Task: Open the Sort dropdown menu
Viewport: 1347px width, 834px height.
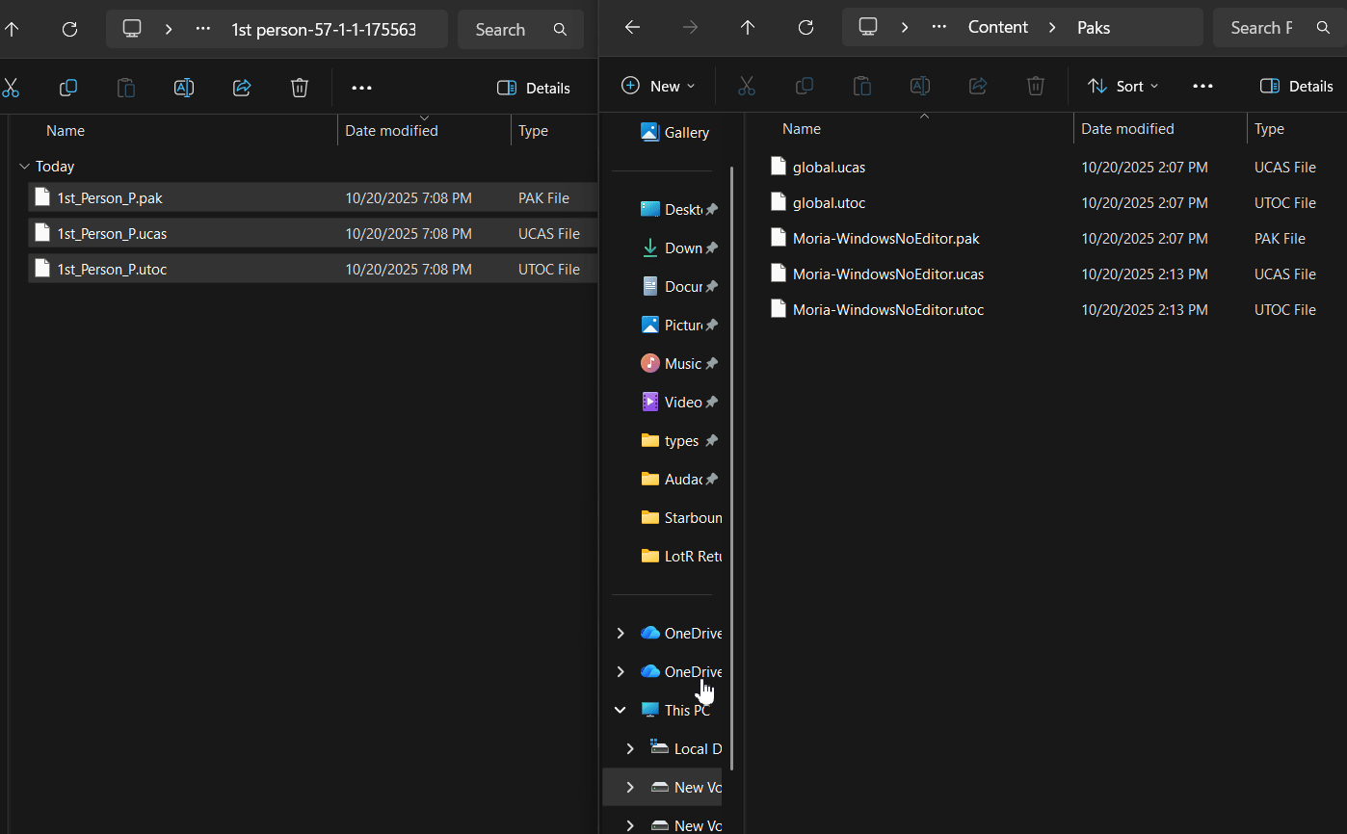Action: click(1123, 87)
